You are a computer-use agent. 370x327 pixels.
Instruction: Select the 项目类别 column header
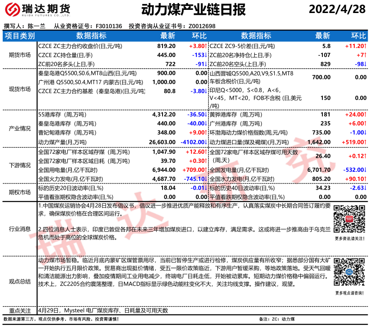(x=20, y=36)
